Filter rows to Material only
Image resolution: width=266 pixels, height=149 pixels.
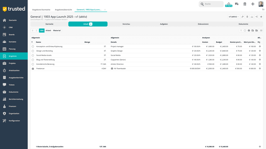[57, 31]
